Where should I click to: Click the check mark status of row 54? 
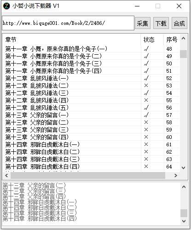tap(146, 93)
